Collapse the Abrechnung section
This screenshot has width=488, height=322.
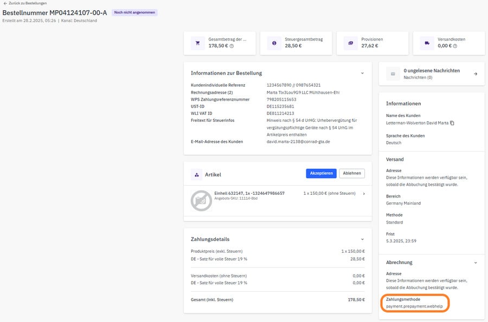click(x=476, y=262)
